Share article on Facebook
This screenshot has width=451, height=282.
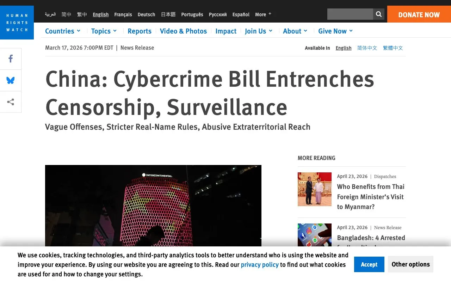(x=11, y=59)
